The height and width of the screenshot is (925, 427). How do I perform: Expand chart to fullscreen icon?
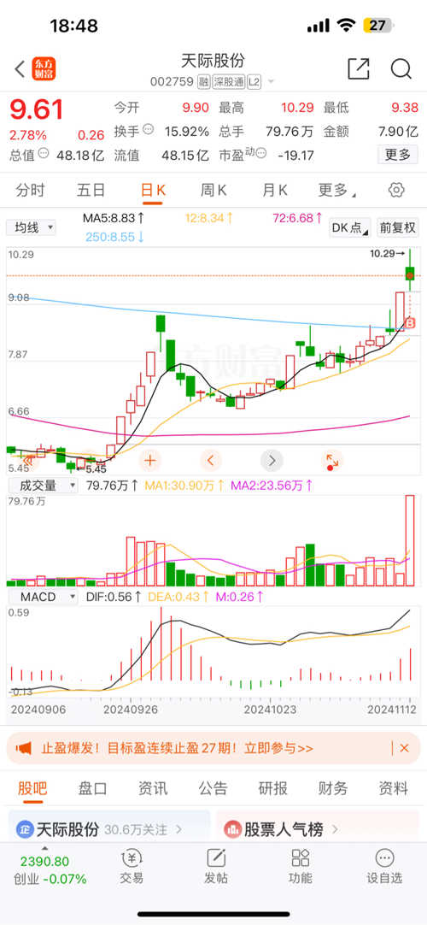click(x=332, y=461)
